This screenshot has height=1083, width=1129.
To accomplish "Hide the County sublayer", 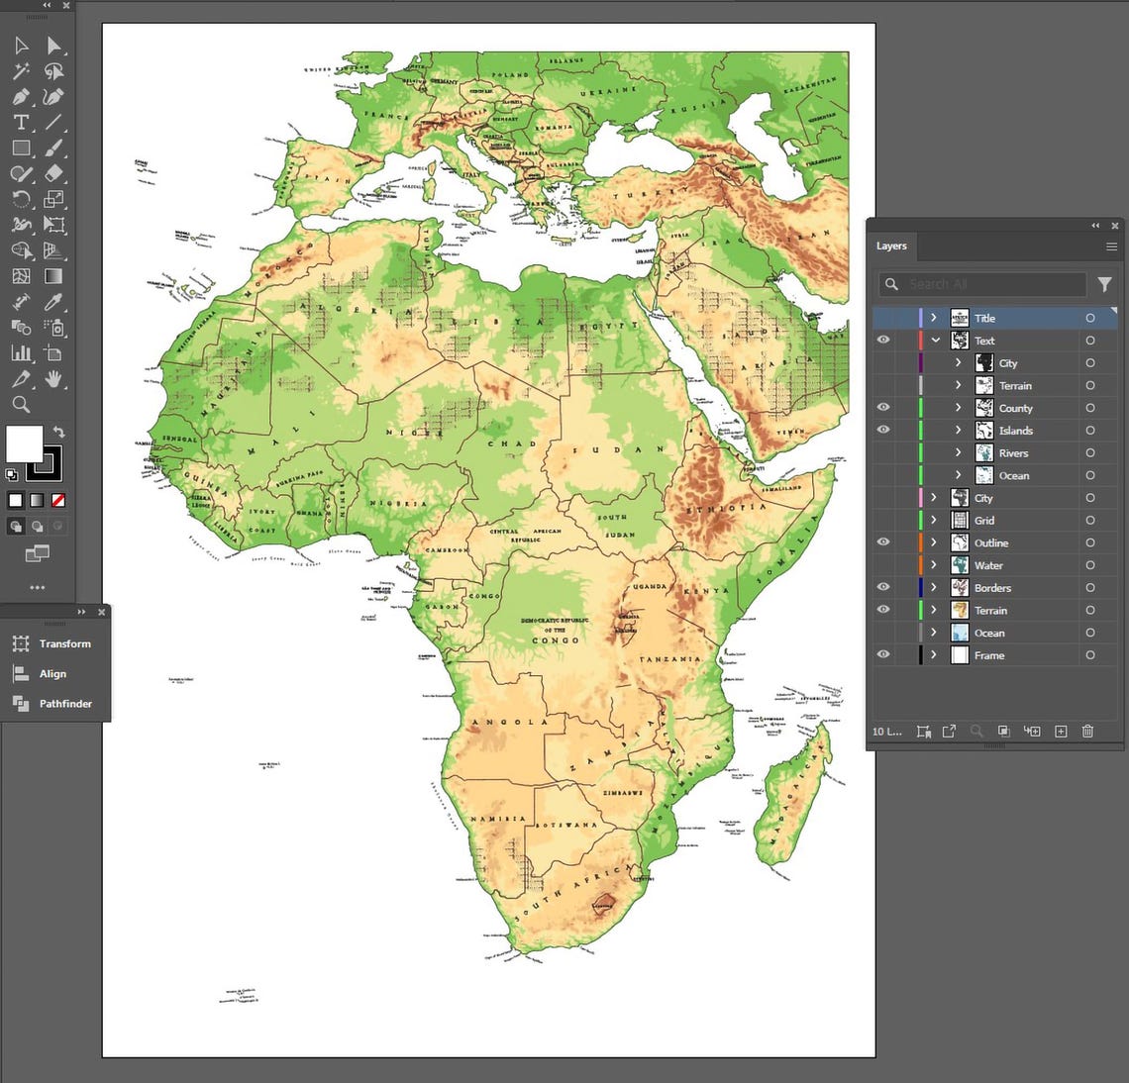I will (883, 407).
